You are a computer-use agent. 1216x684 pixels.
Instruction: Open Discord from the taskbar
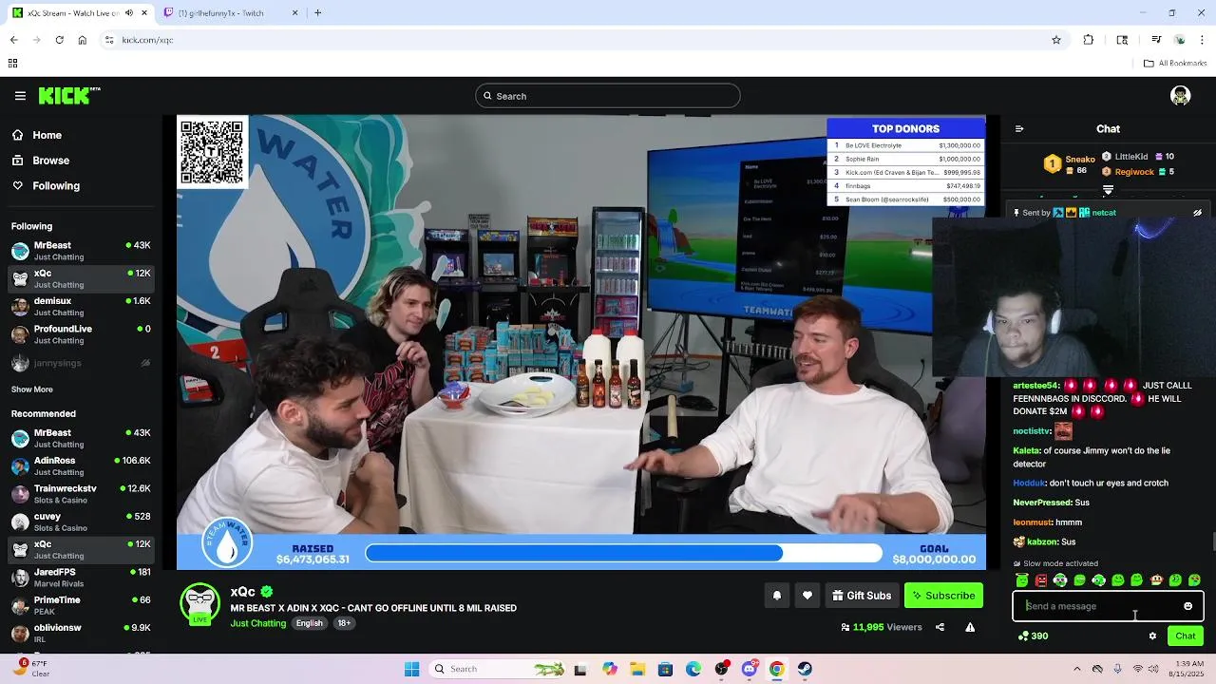pos(750,669)
